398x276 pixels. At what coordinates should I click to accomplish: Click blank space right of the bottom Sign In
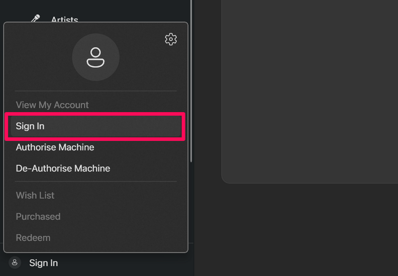pos(124,263)
